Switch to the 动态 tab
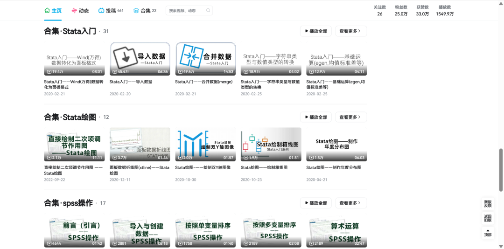Image resolution: width=504 pixels, height=249 pixels. click(80, 10)
